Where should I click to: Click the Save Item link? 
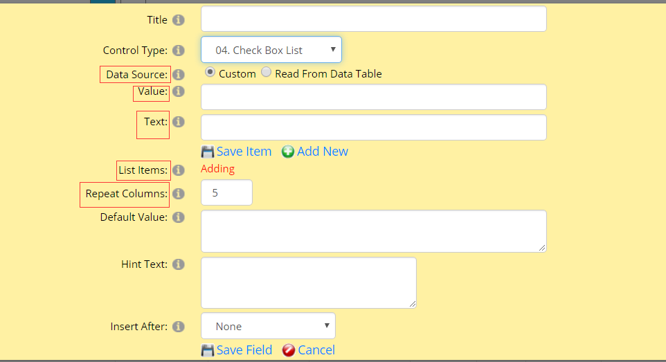(x=244, y=152)
